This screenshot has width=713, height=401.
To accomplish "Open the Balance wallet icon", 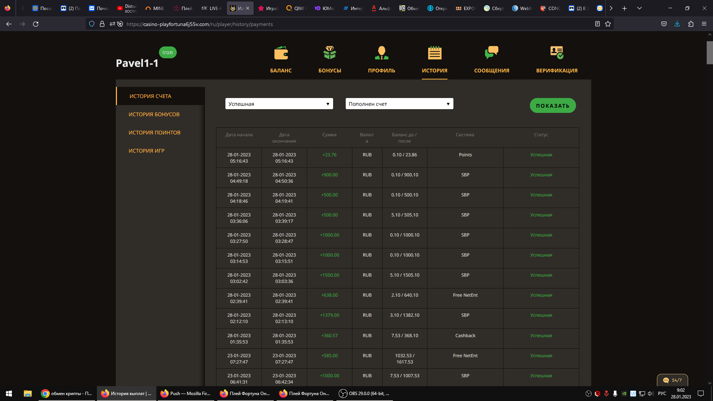I will point(281,53).
